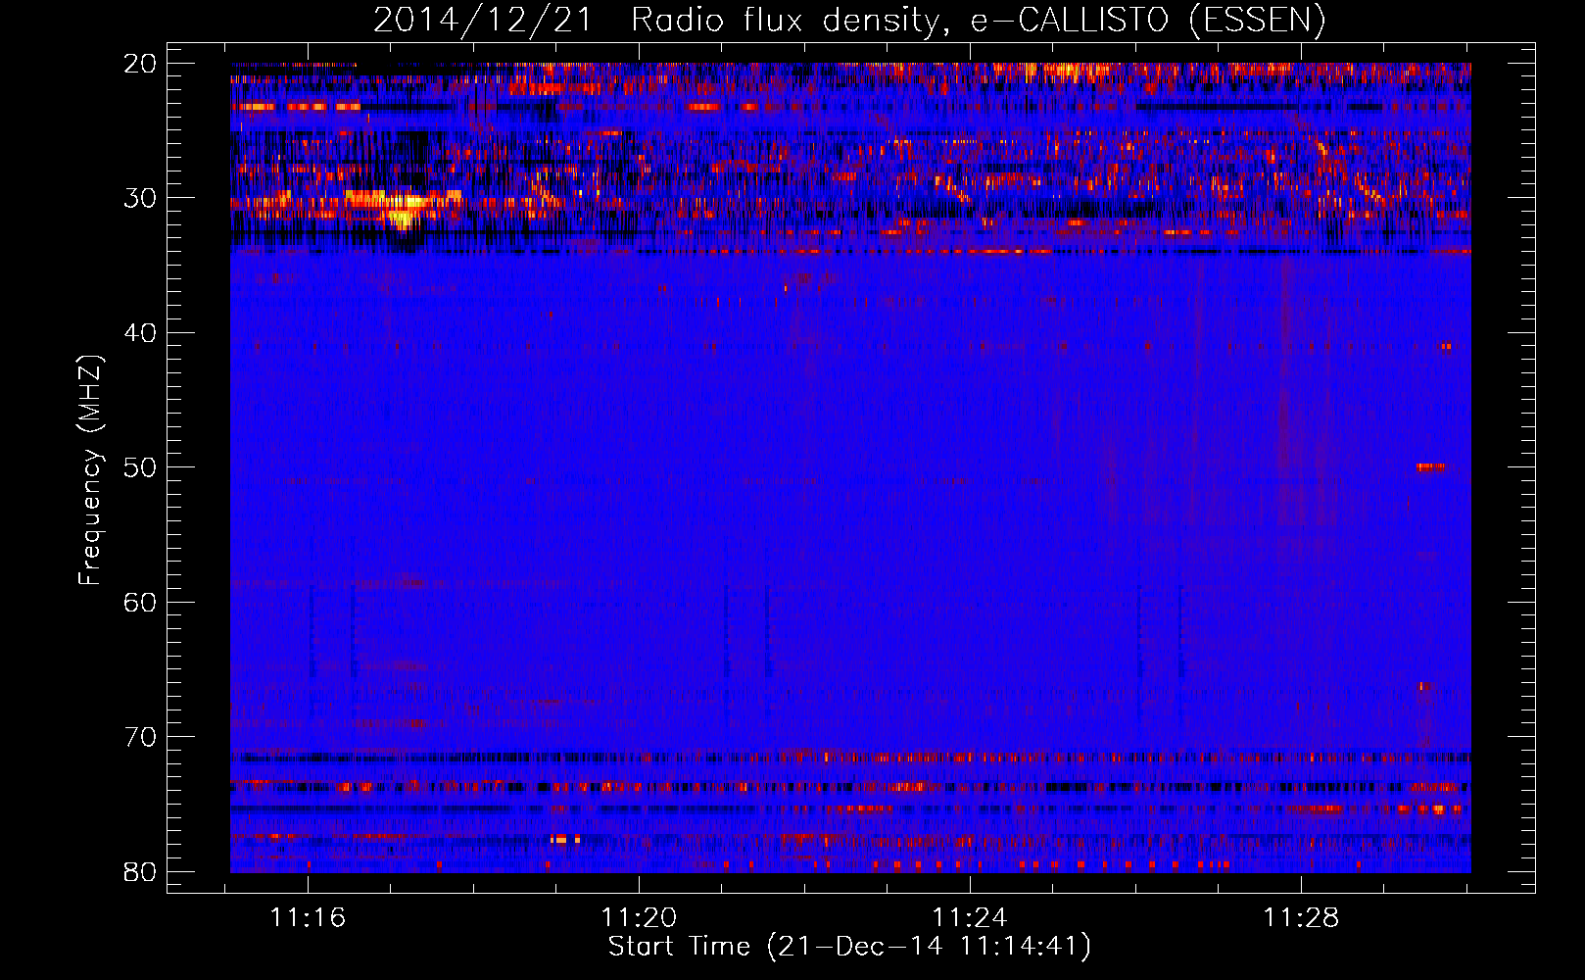Click the 80 frequency tick label

(x=141, y=872)
